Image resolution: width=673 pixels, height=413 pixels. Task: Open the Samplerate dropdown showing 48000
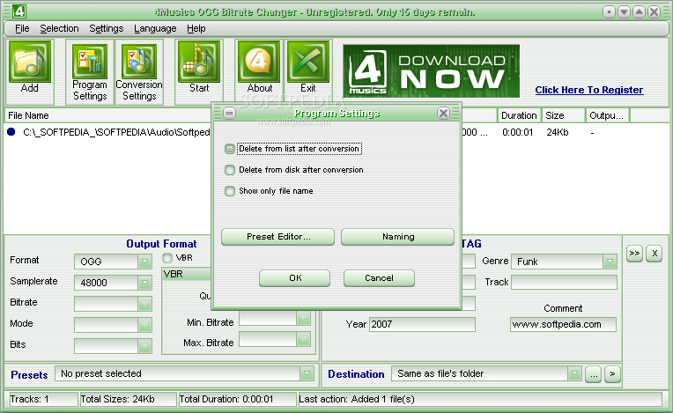[x=144, y=282]
